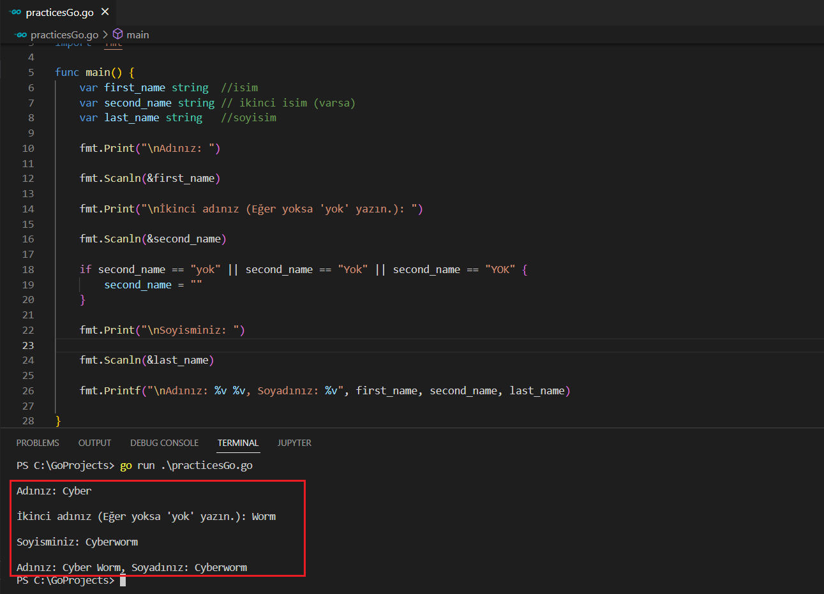Click line number 18 in the gutter
Viewport: 824px width, 594px height.
pos(28,269)
